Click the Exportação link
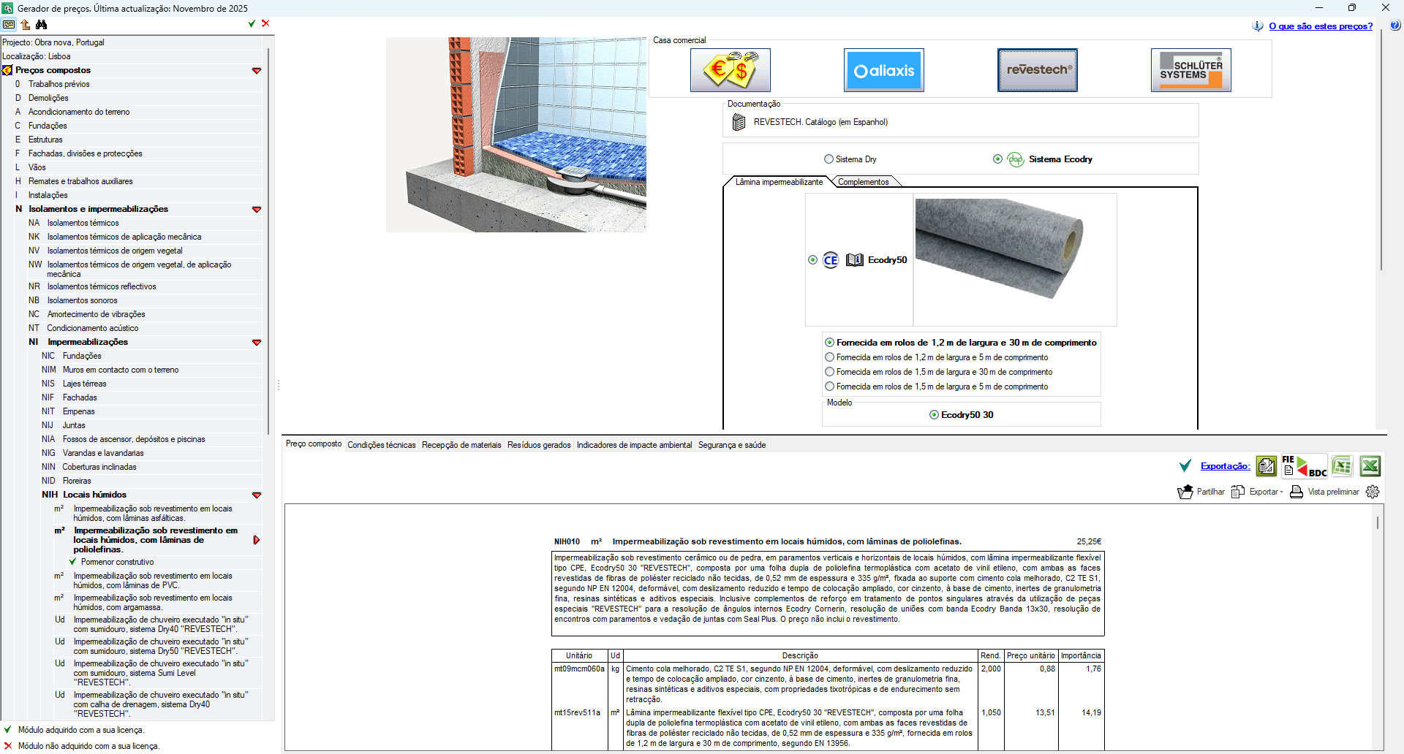1404x754 pixels. 1226,466
